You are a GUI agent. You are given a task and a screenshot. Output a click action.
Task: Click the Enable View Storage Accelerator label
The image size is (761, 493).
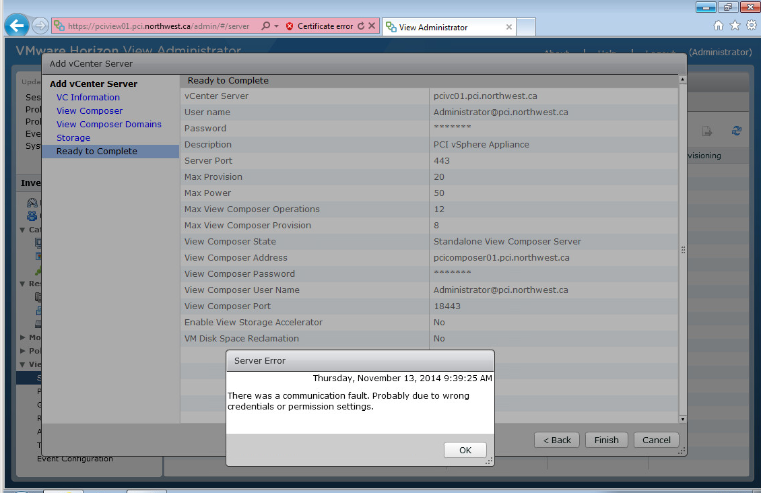(253, 322)
